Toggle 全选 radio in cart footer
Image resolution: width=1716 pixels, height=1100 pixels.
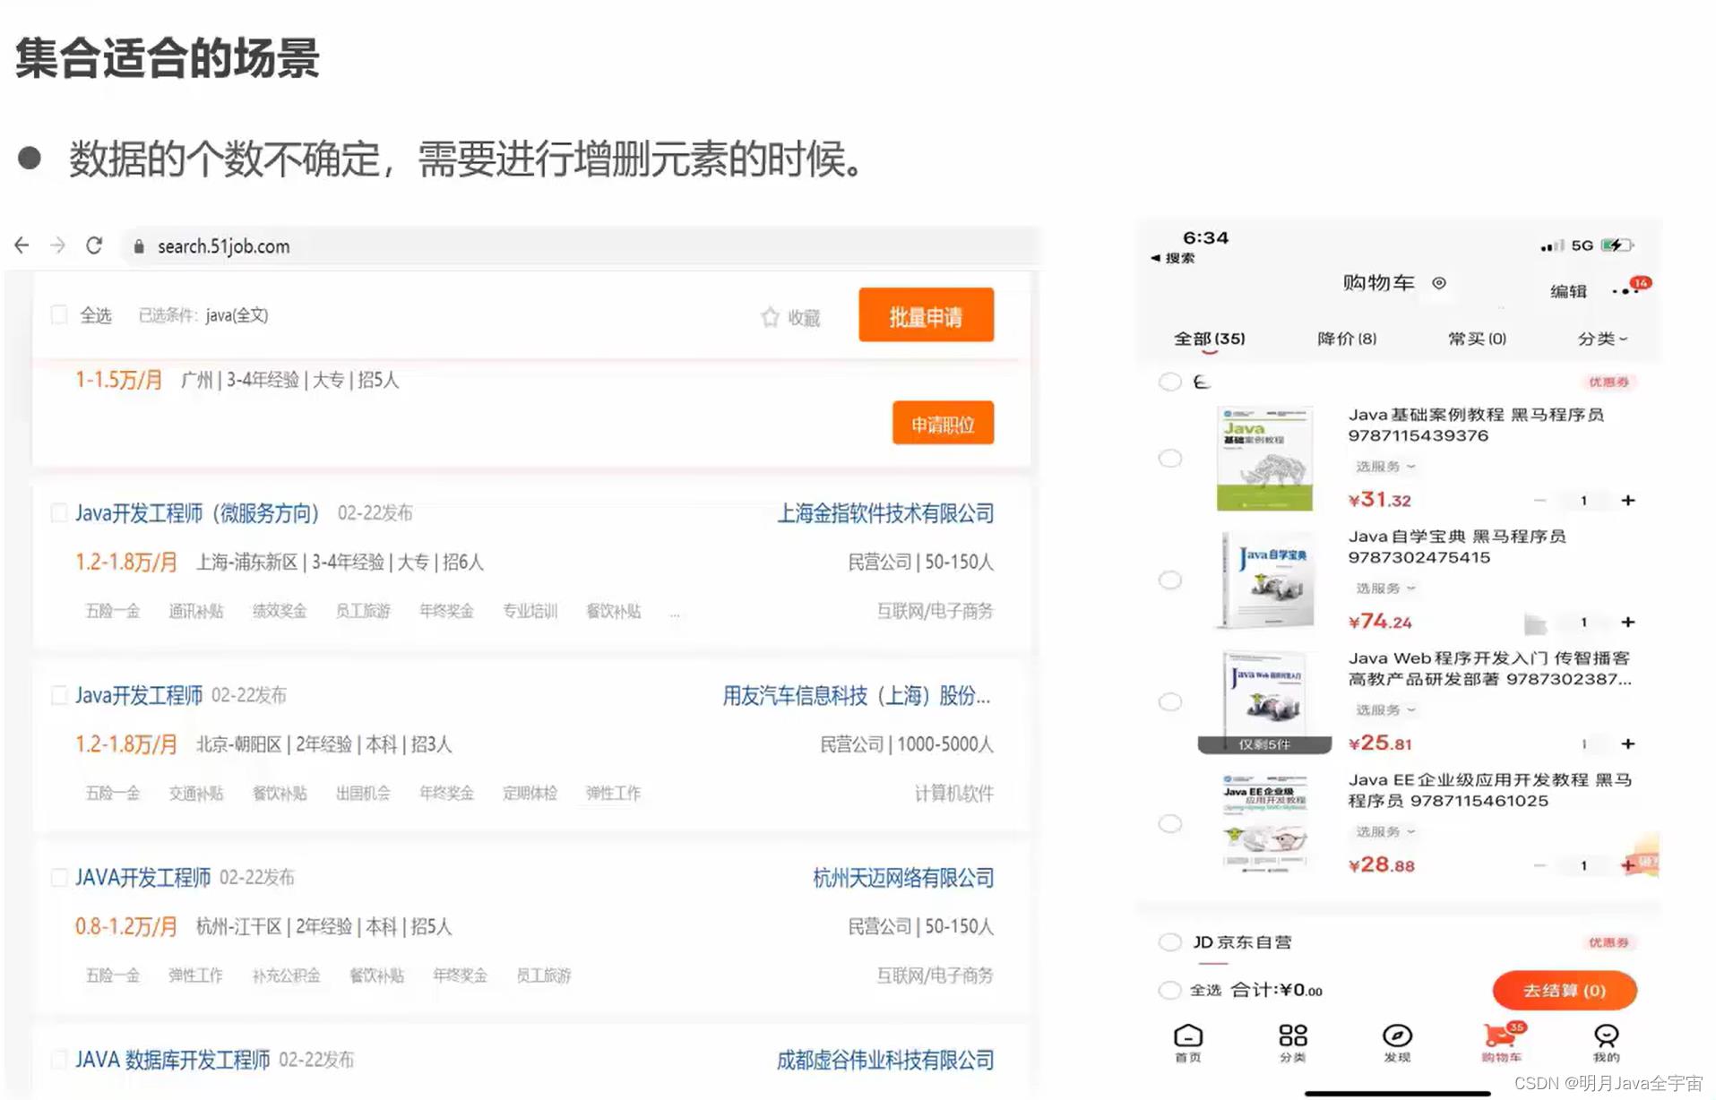pyautogui.click(x=1170, y=991)
